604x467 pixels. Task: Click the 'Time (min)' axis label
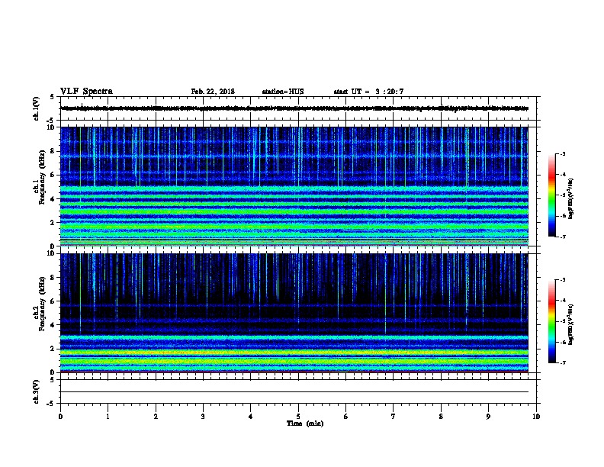pyautogui.click(x=305, y=424)
